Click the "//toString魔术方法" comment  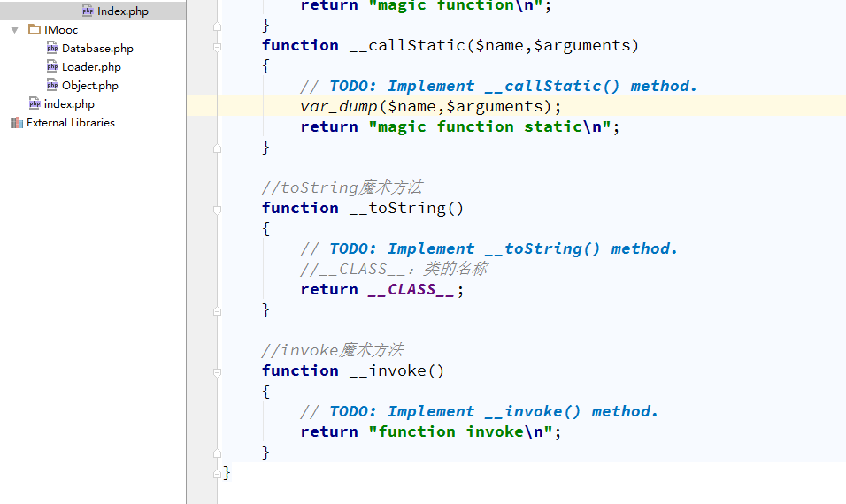point(342,187)
